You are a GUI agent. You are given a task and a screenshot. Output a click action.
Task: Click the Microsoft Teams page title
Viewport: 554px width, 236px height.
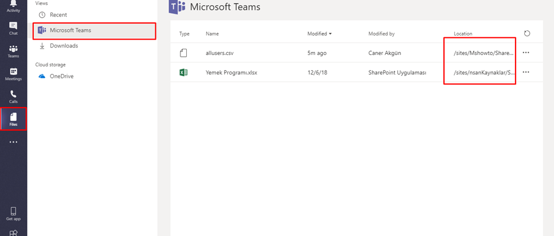point(225,7)
